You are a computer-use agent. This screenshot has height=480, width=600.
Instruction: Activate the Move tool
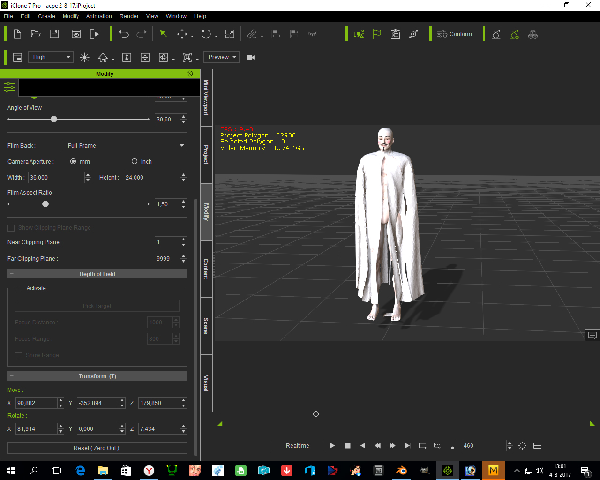point(182,34)
